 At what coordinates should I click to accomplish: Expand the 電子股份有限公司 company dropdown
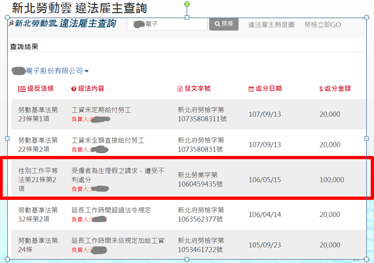click(x=50, y=71)
